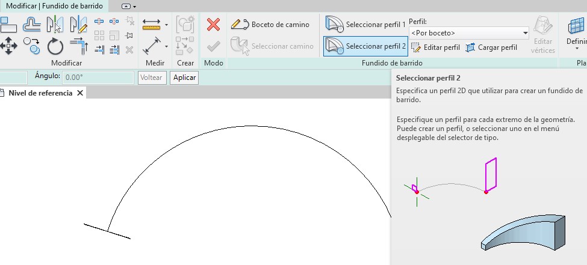The width and height of the screenshot is (587, 265).
Task: Click the Mirror - Pick Axis tool
Action: (x=55, y=25)
